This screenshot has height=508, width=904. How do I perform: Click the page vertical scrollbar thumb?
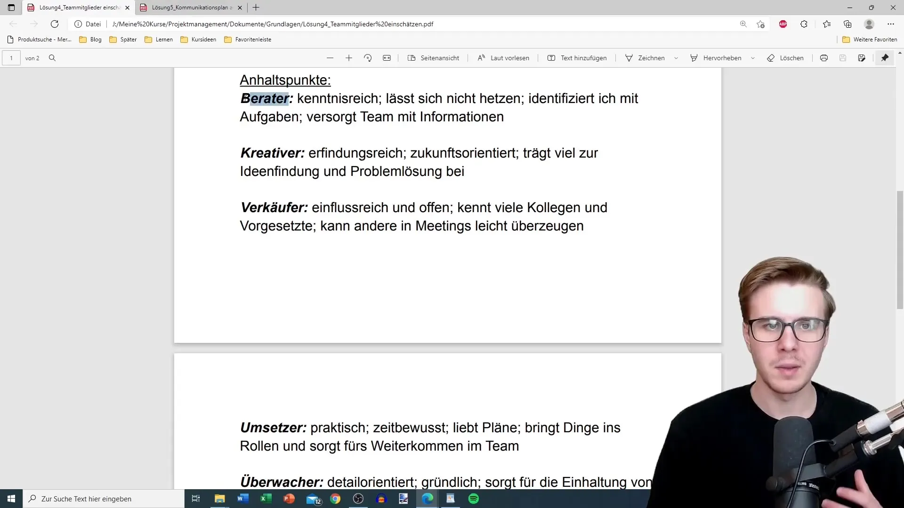[900, 250]
